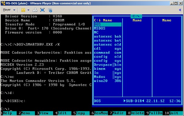Screen dimensions: 184x116
Task: Expand the power options arrow next to pause
Action: click(x=29, y=10)
